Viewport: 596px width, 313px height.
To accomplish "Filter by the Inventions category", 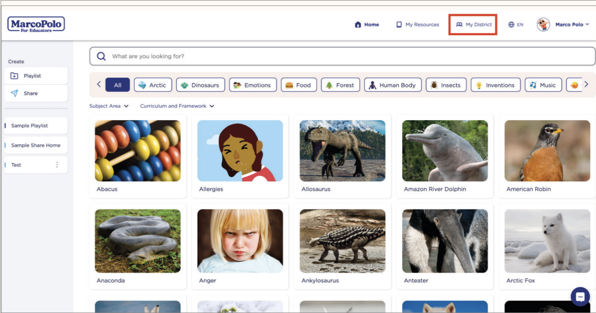I will (496, 85).
